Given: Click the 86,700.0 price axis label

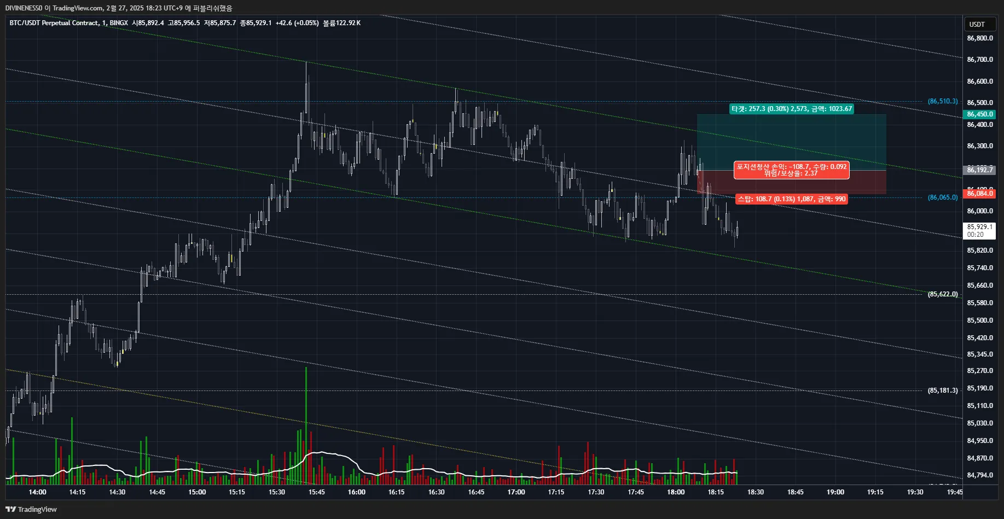Looking at the screenshot, I should pyautogui.click(x=979, y=60).
